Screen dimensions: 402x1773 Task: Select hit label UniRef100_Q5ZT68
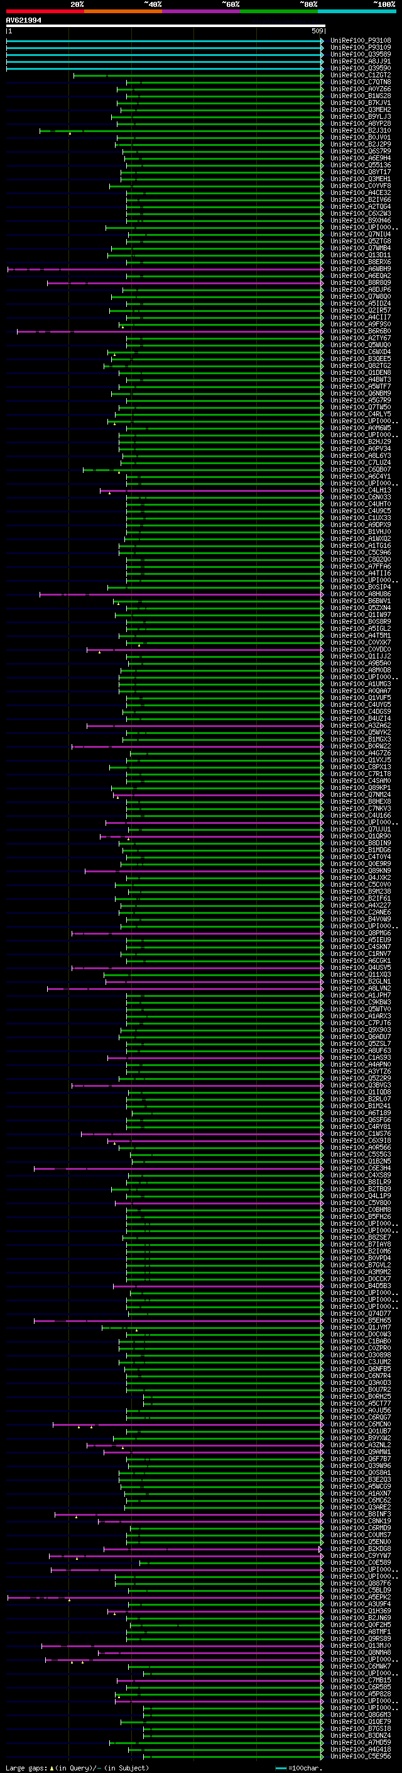coord(361,241)
